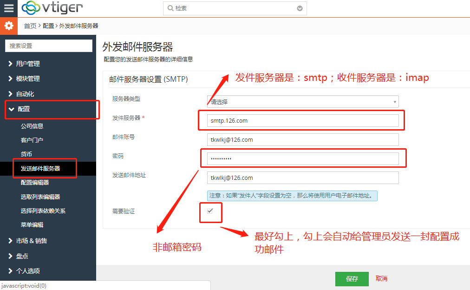The width and height of the screenshot is (470, 290).
Task: Click the 发件服务器 field with smtp.126.com
Action: coord(303,120)
